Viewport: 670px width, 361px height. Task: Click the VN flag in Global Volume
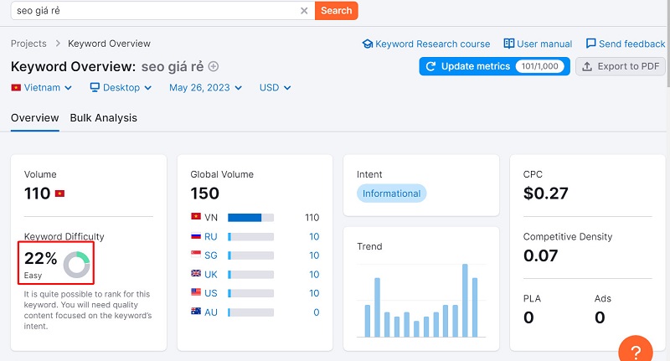196,216
